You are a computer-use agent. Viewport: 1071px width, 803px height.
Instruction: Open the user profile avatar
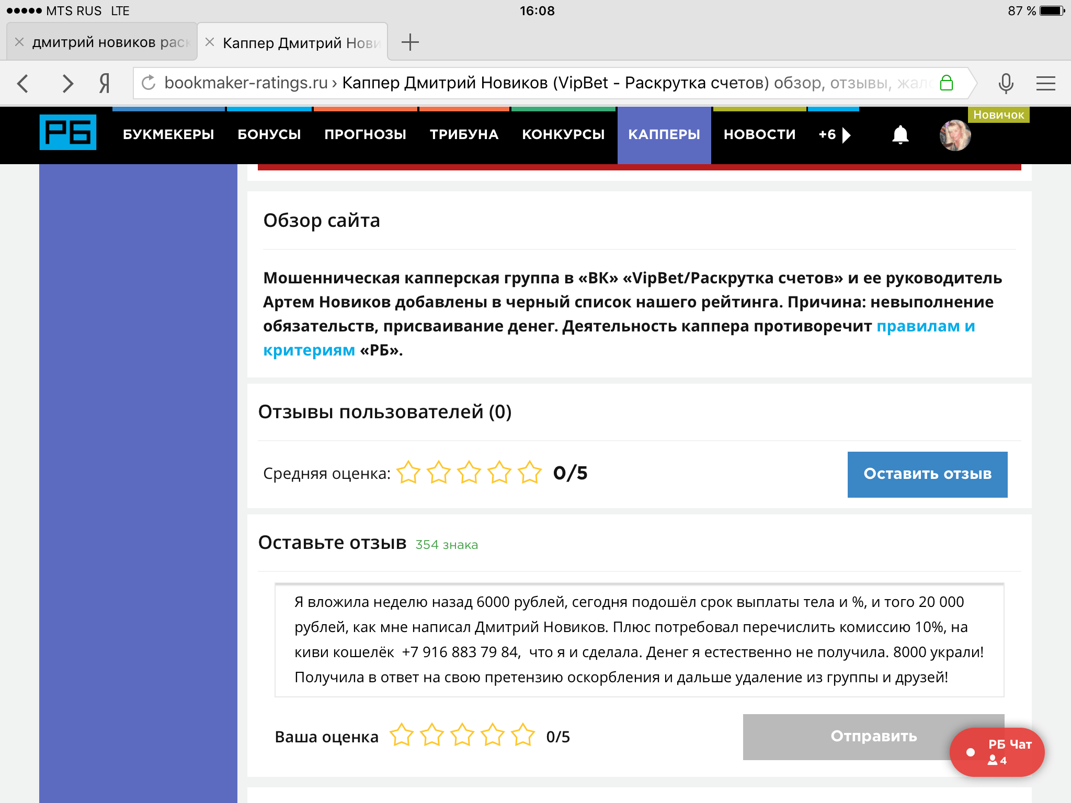(x=955, y=135)
